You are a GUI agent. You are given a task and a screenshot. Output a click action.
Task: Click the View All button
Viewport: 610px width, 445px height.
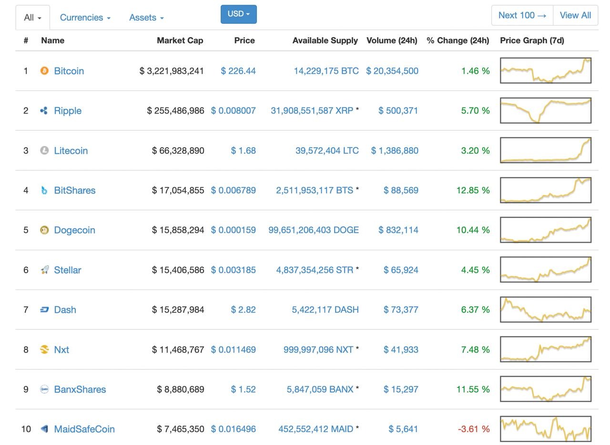(575, 15)
